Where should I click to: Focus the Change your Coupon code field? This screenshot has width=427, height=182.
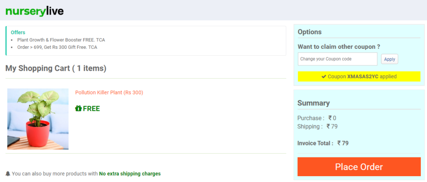click(337, 59)
